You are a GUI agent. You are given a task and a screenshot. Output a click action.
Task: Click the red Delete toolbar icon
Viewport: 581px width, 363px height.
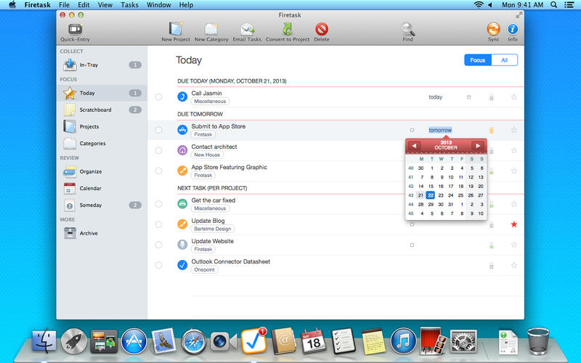(322, 29)
